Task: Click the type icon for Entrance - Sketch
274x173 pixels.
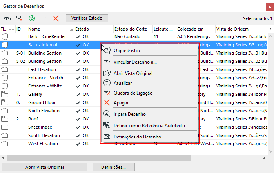Action: [5, 78]
